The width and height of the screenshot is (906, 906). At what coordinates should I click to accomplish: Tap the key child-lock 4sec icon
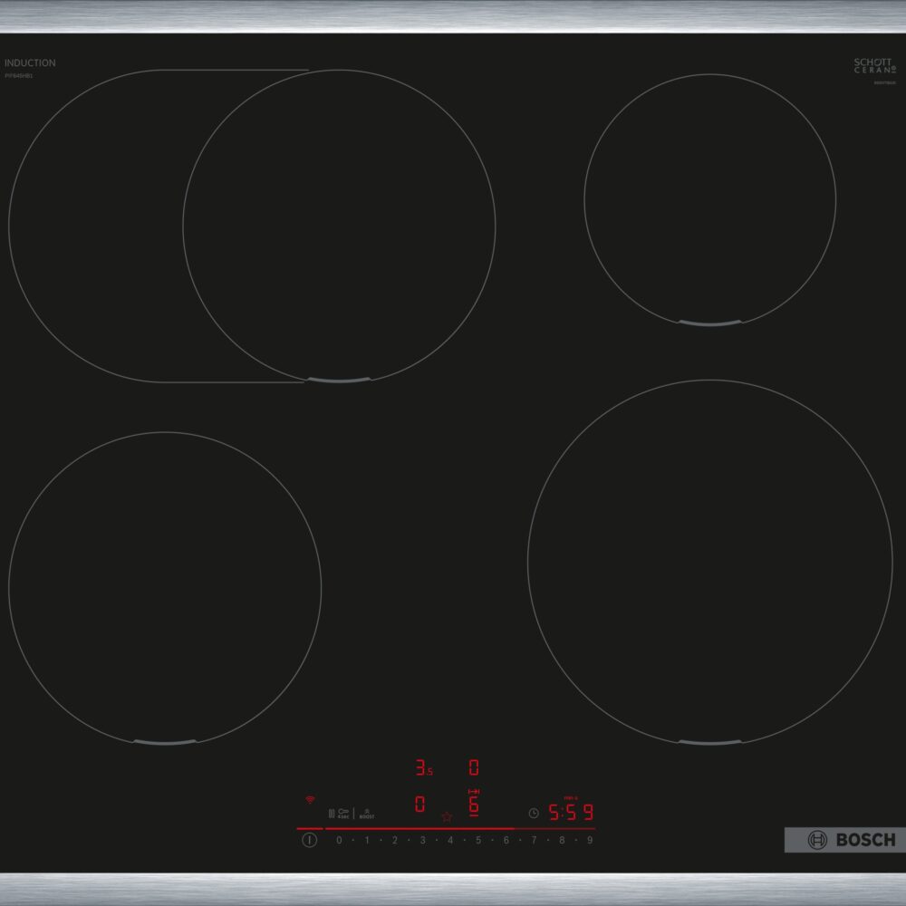coord(343,814)
